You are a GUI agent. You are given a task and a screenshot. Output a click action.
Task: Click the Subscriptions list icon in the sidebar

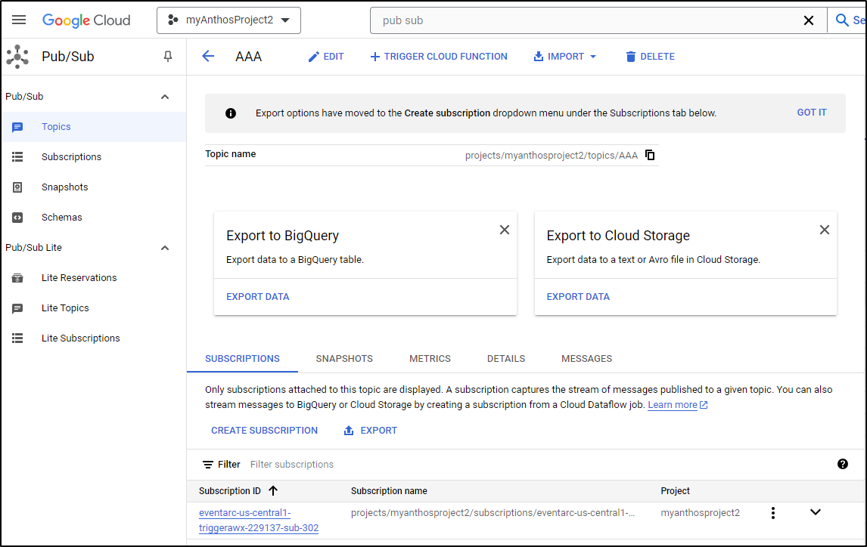pyautogui.click(x=17, y=156)
